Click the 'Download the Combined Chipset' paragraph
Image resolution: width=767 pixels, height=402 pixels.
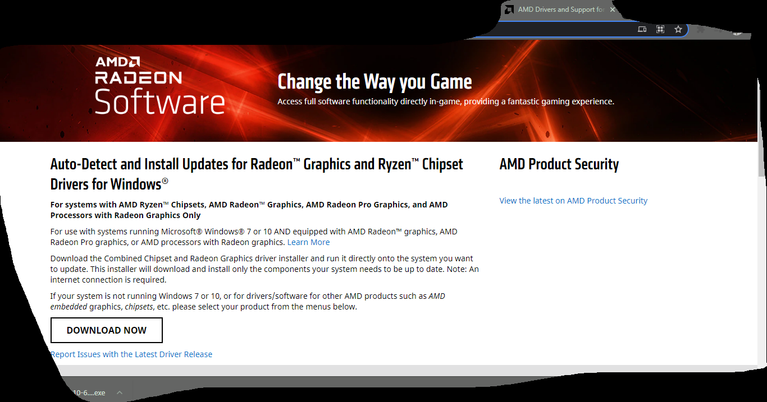[264, 269]
